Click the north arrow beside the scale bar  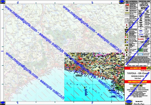coord(128,65)
